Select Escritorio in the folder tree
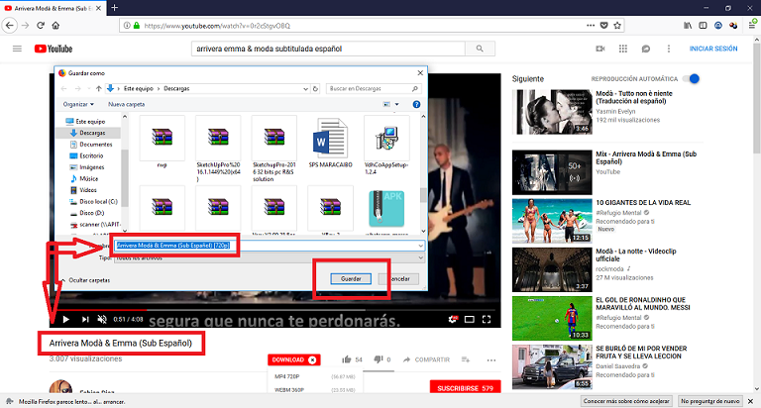761x408 pixels. (86, 155)
